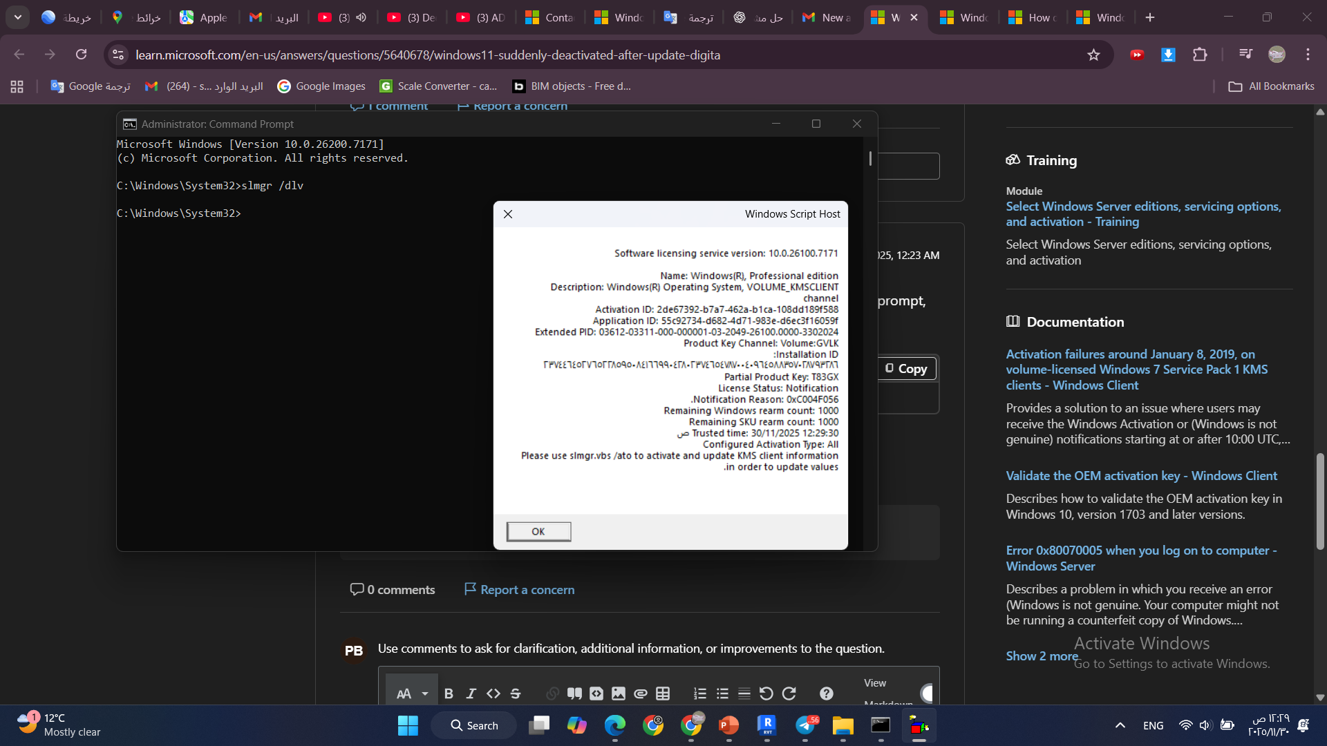Switch to the New Gmail tab
Screen dimensions: 1327x746
[827, 17]
